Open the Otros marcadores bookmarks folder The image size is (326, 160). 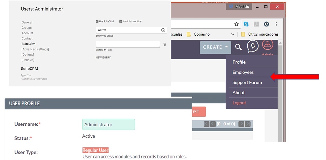tap(260, 34)
